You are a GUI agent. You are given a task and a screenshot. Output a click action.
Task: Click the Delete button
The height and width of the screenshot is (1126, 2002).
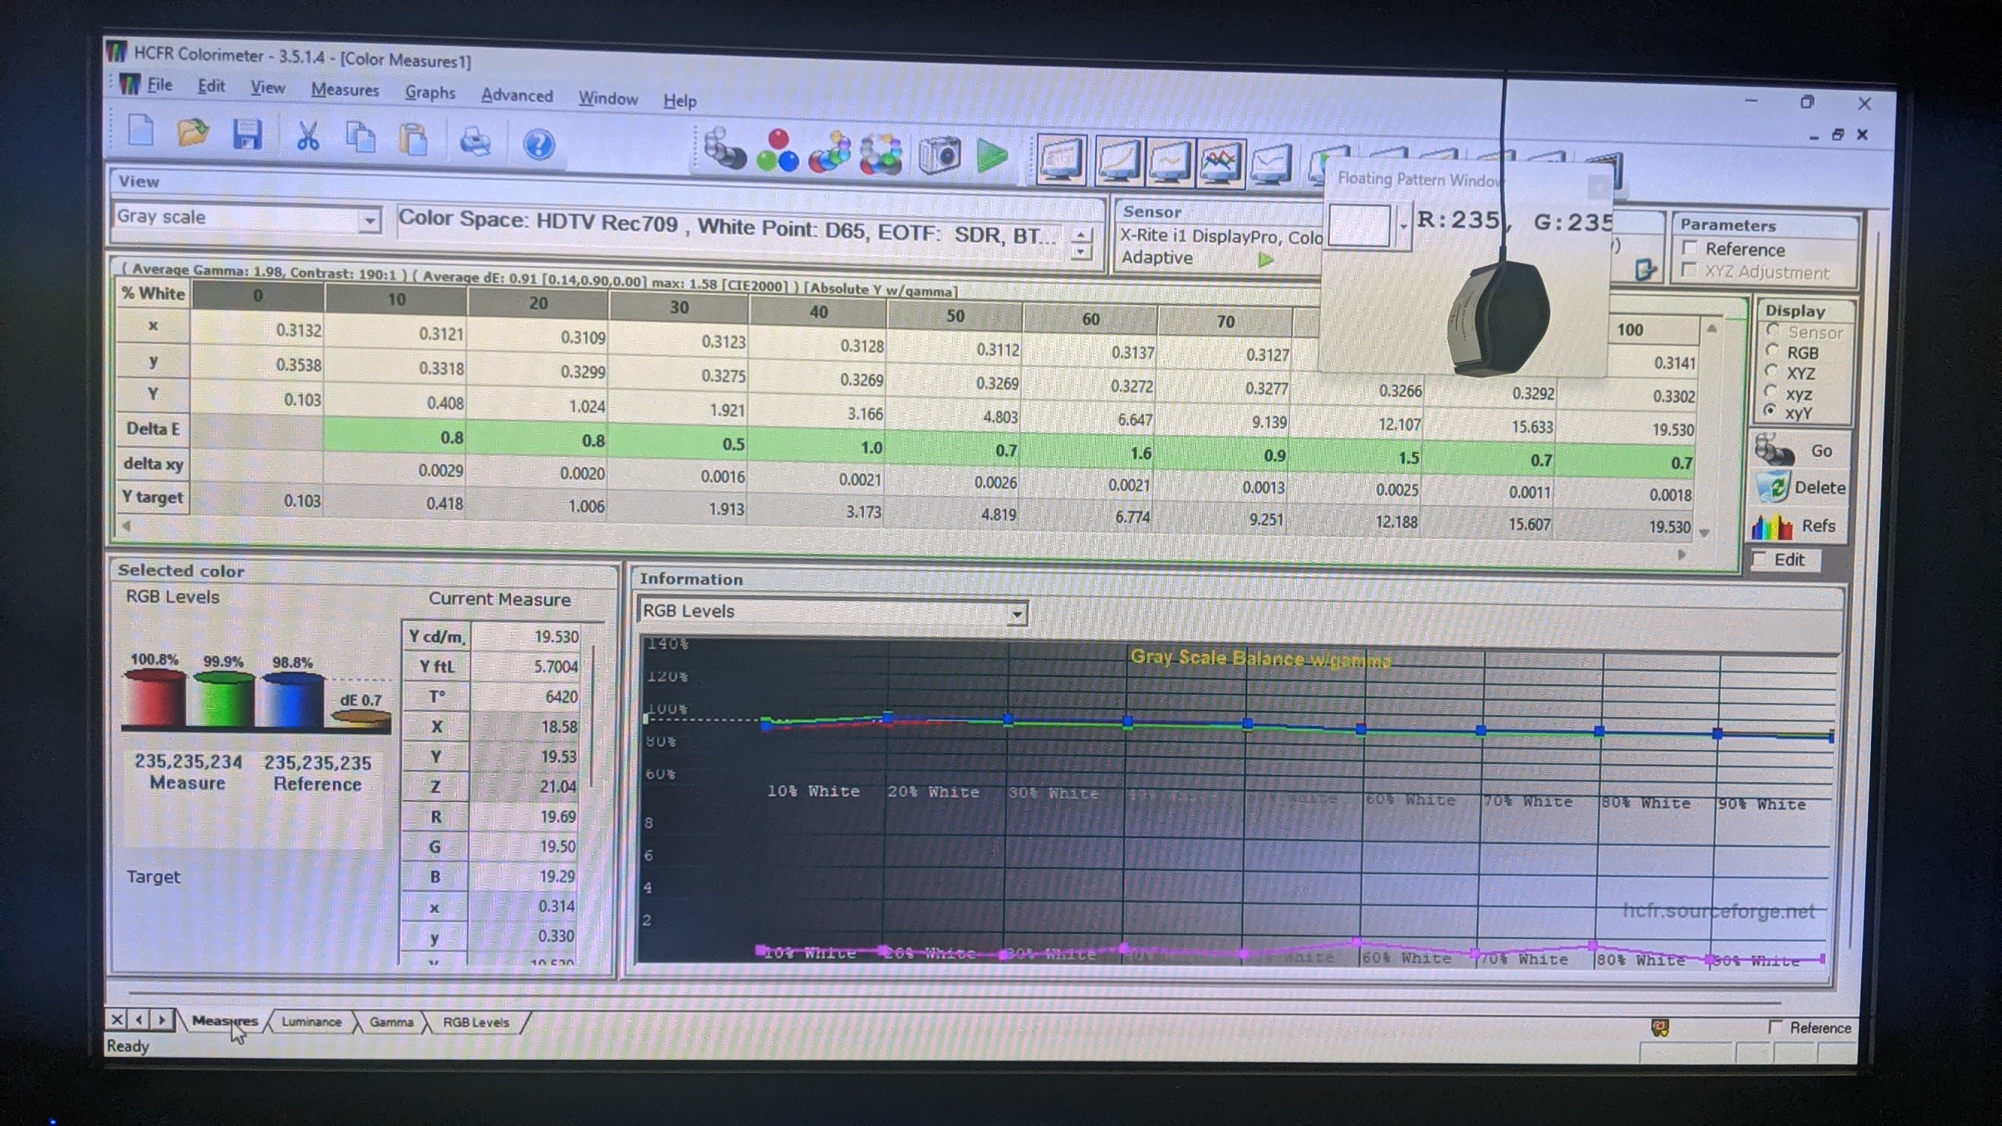click(x=1802, y=488)
